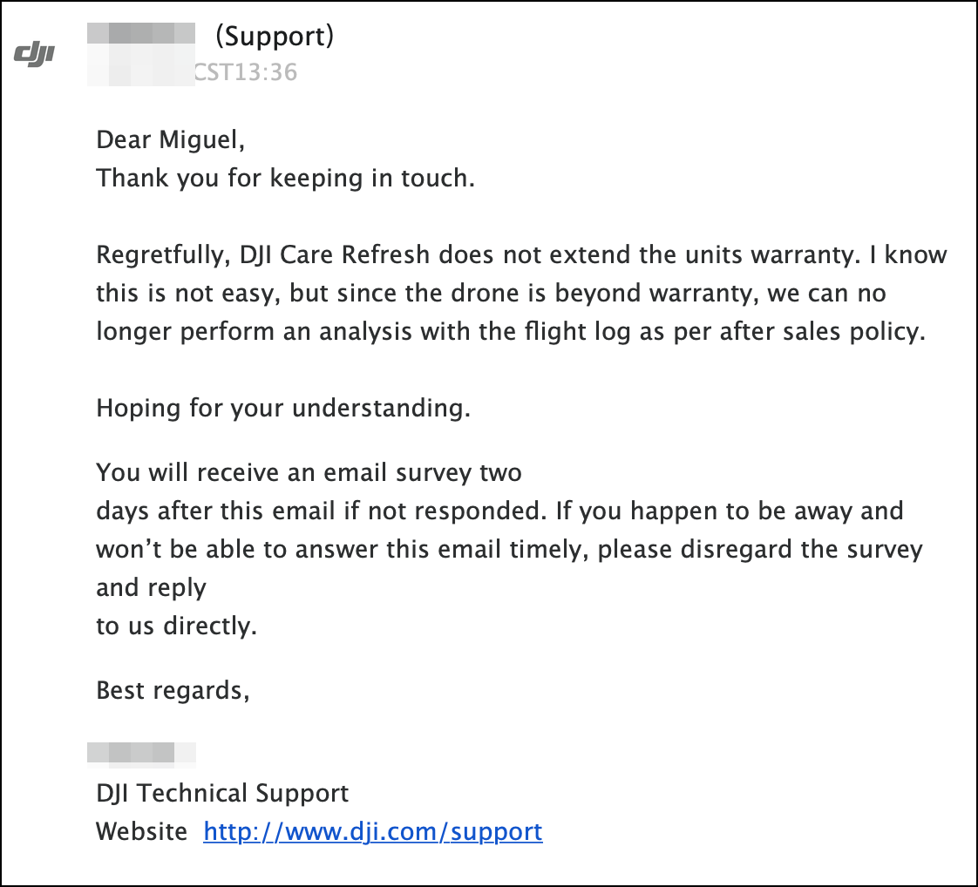Click the line to us directly
978x887 pixels.
(177, 626)
